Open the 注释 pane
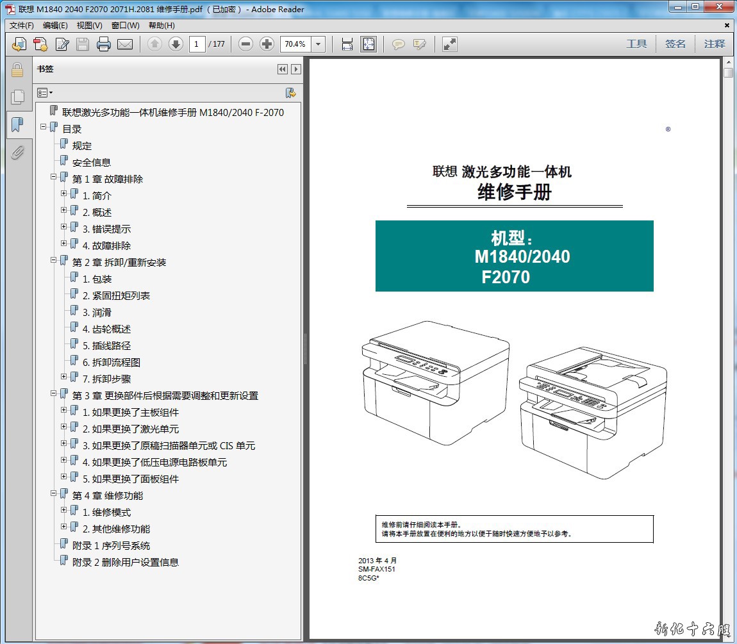Viewport: 737px width, 644px height. (715, 44)
